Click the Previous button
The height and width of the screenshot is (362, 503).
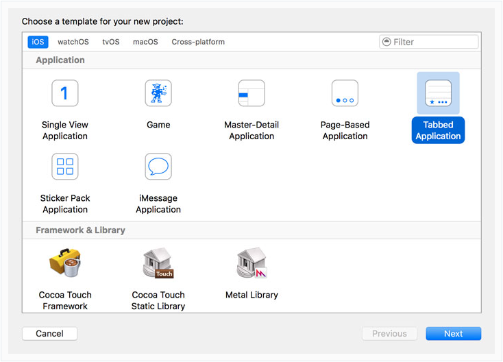tap(389, 334)
